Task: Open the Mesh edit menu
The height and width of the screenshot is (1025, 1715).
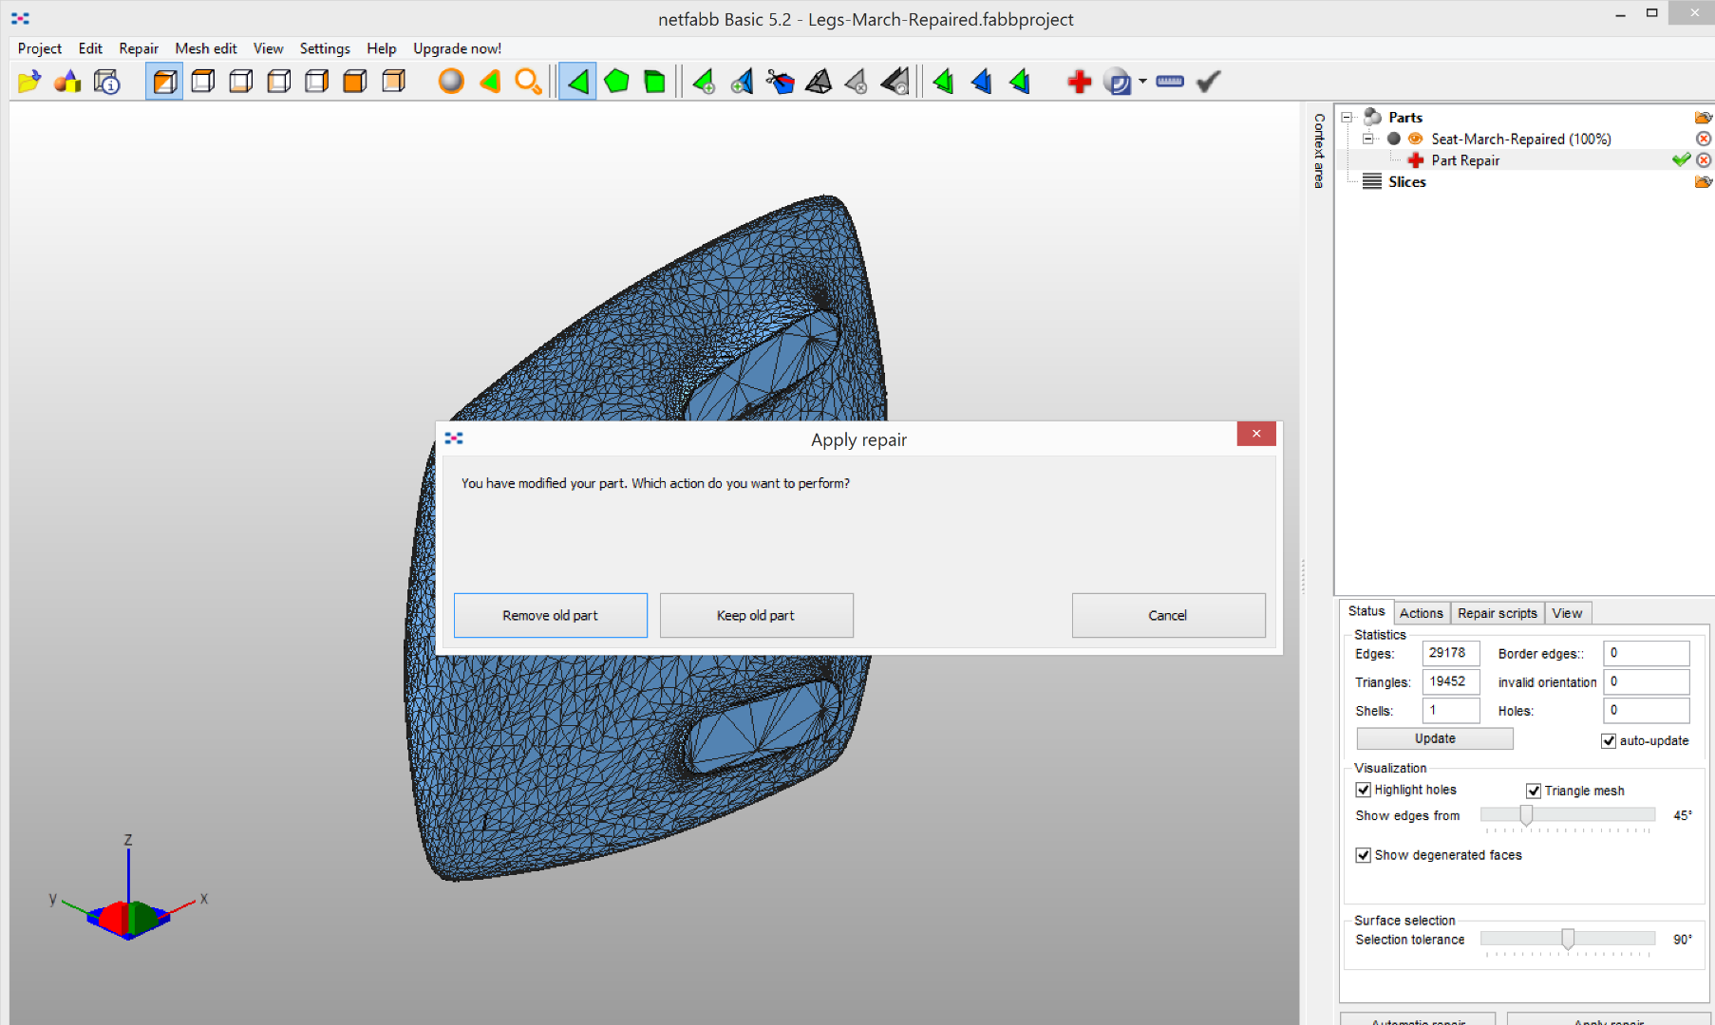Action: [206, 48]
